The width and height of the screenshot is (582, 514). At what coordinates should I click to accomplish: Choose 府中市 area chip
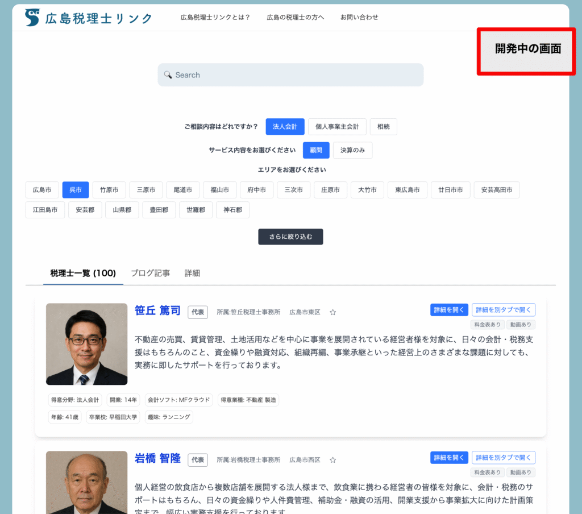(x=257, y=190)
